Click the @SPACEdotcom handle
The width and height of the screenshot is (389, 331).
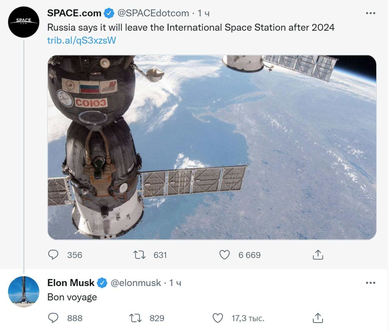coord(153,13)
